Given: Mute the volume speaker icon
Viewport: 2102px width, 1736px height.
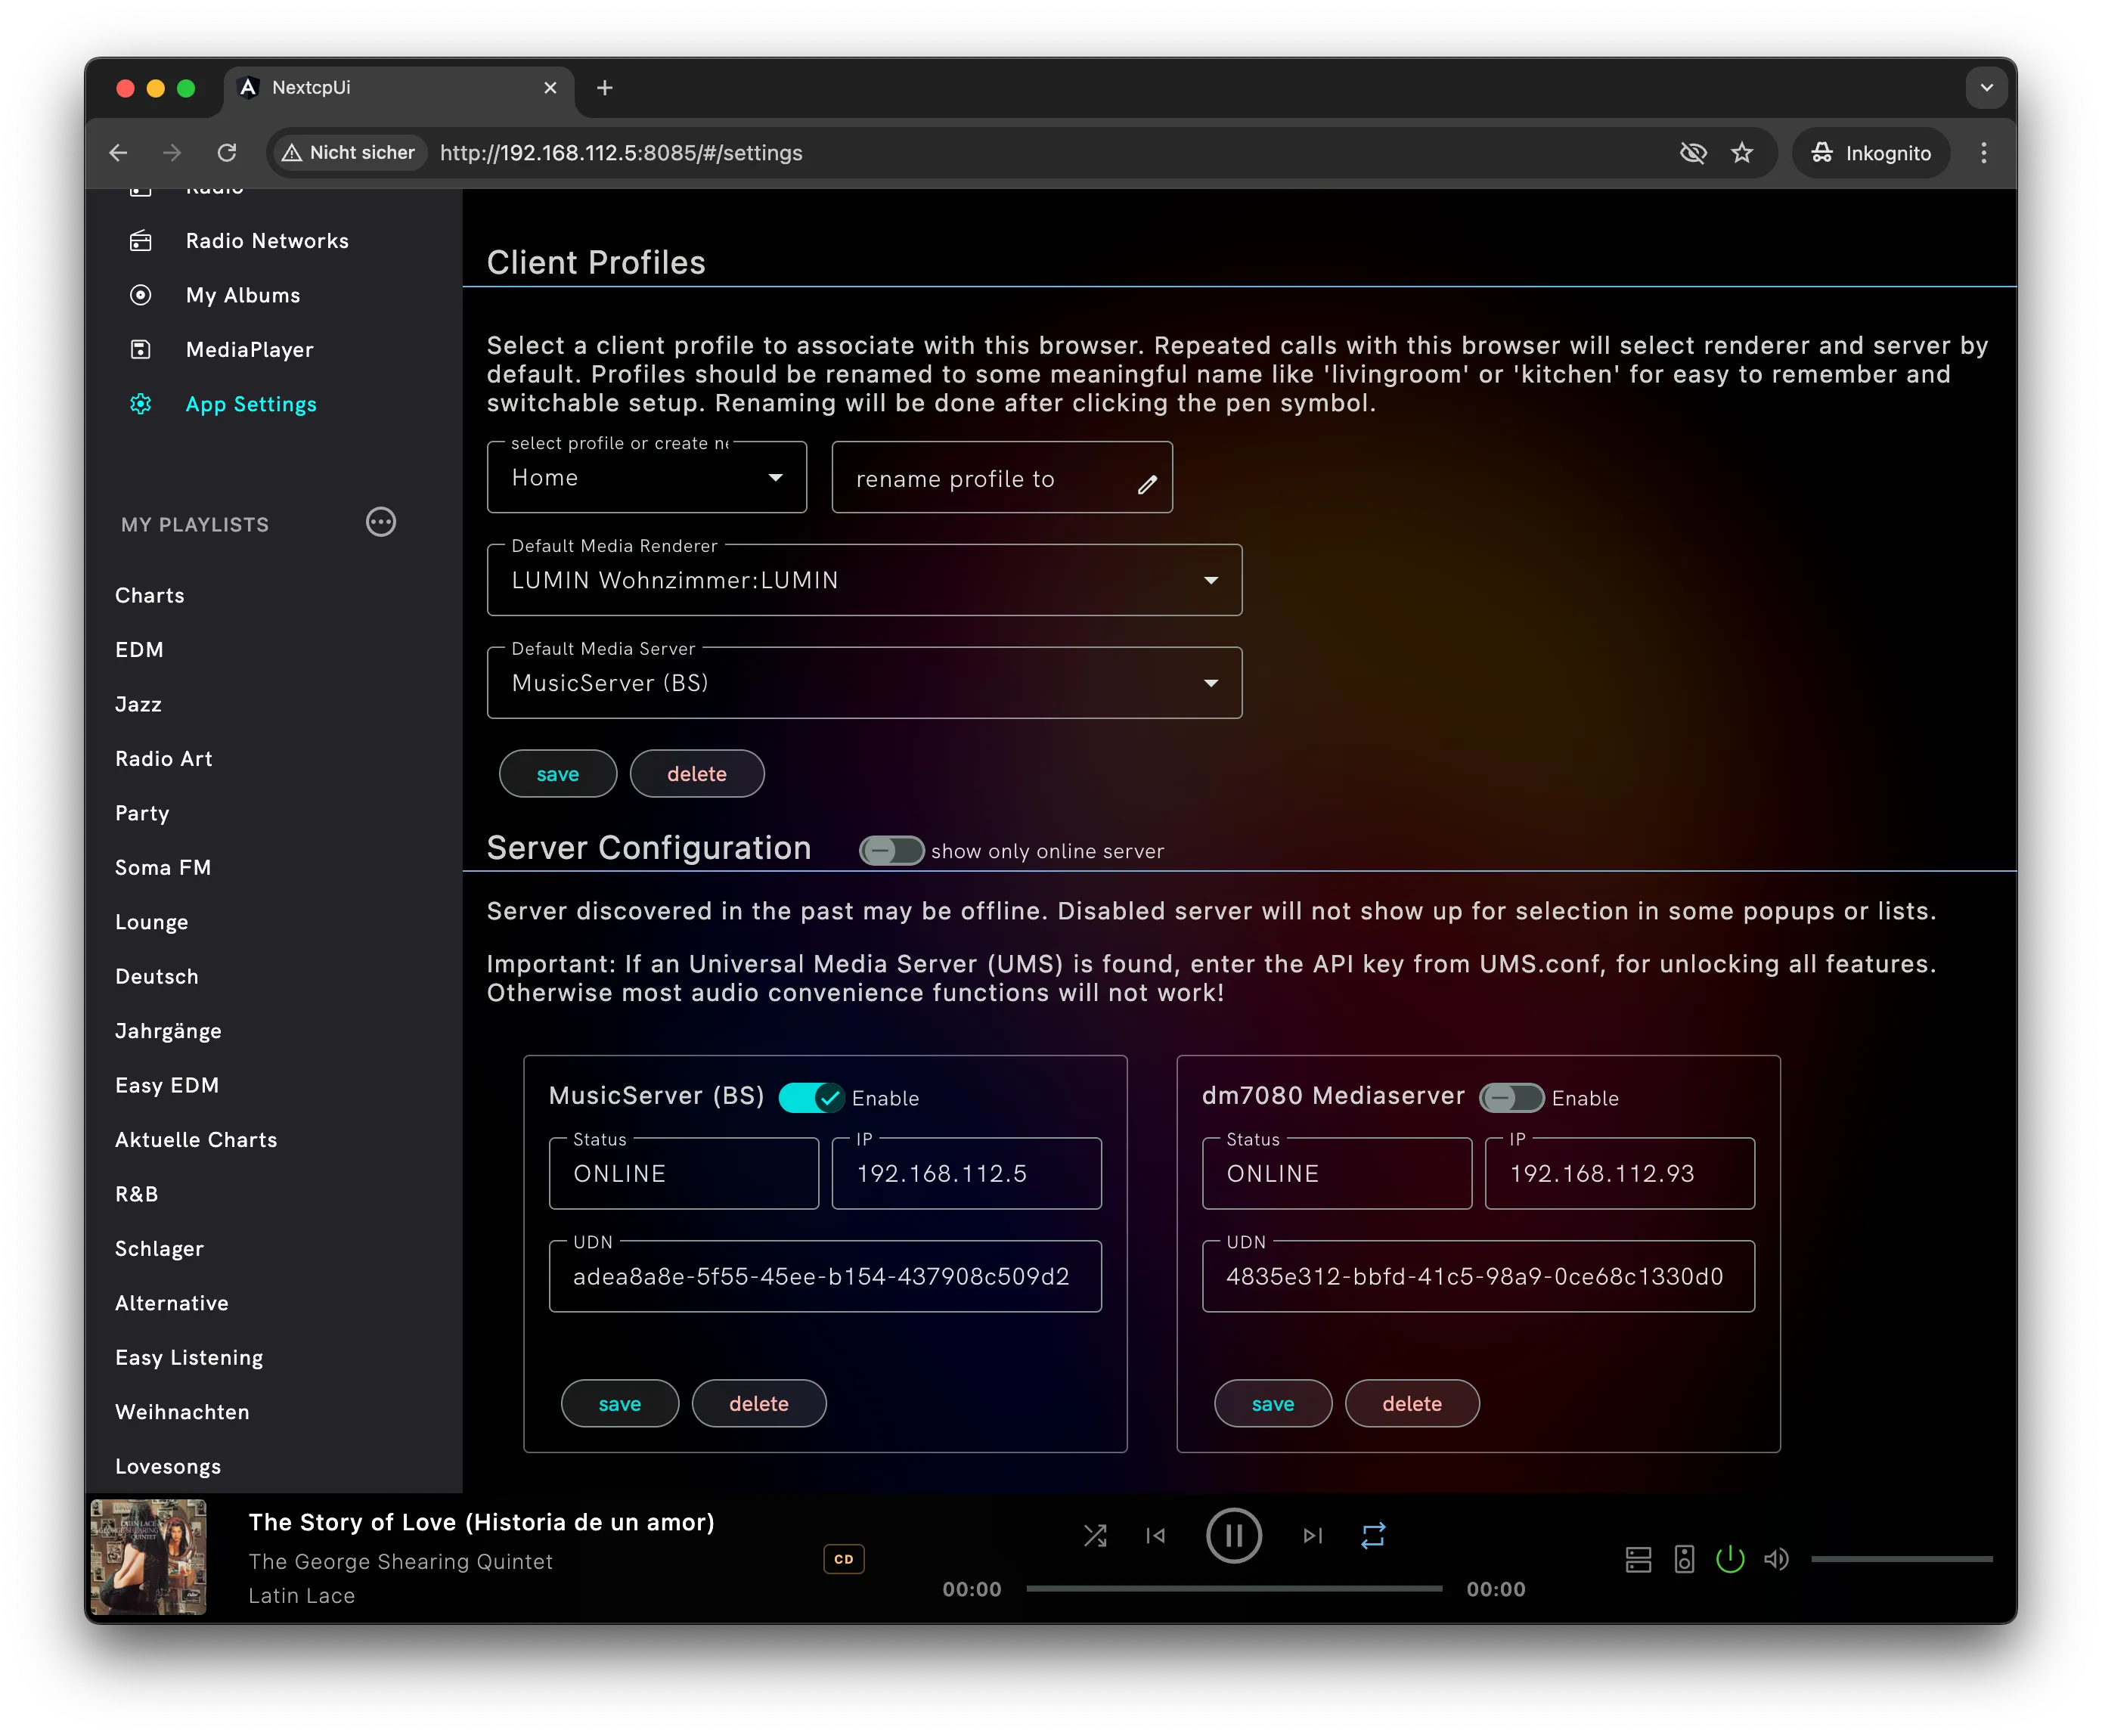Looking at the screenshot, I should (1776, 1560).
